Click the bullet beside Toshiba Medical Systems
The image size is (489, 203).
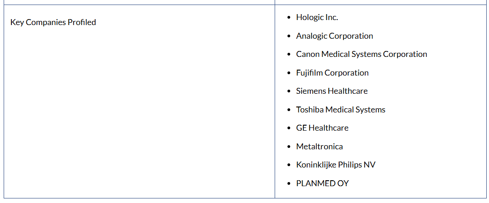pos(288,110)
